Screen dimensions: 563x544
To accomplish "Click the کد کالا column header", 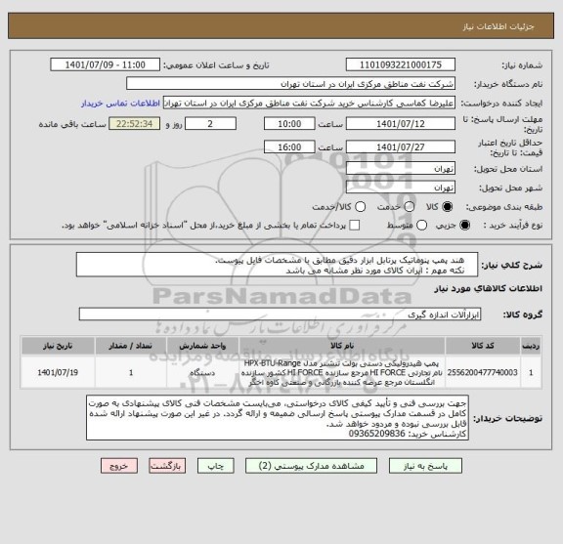I will [483, 346].
